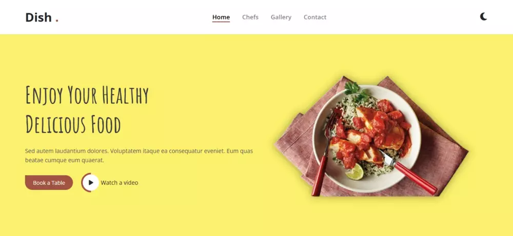Click the red dot beside the Dish logo
Viewport: 513px width, 236px height.
coord(57,20)
